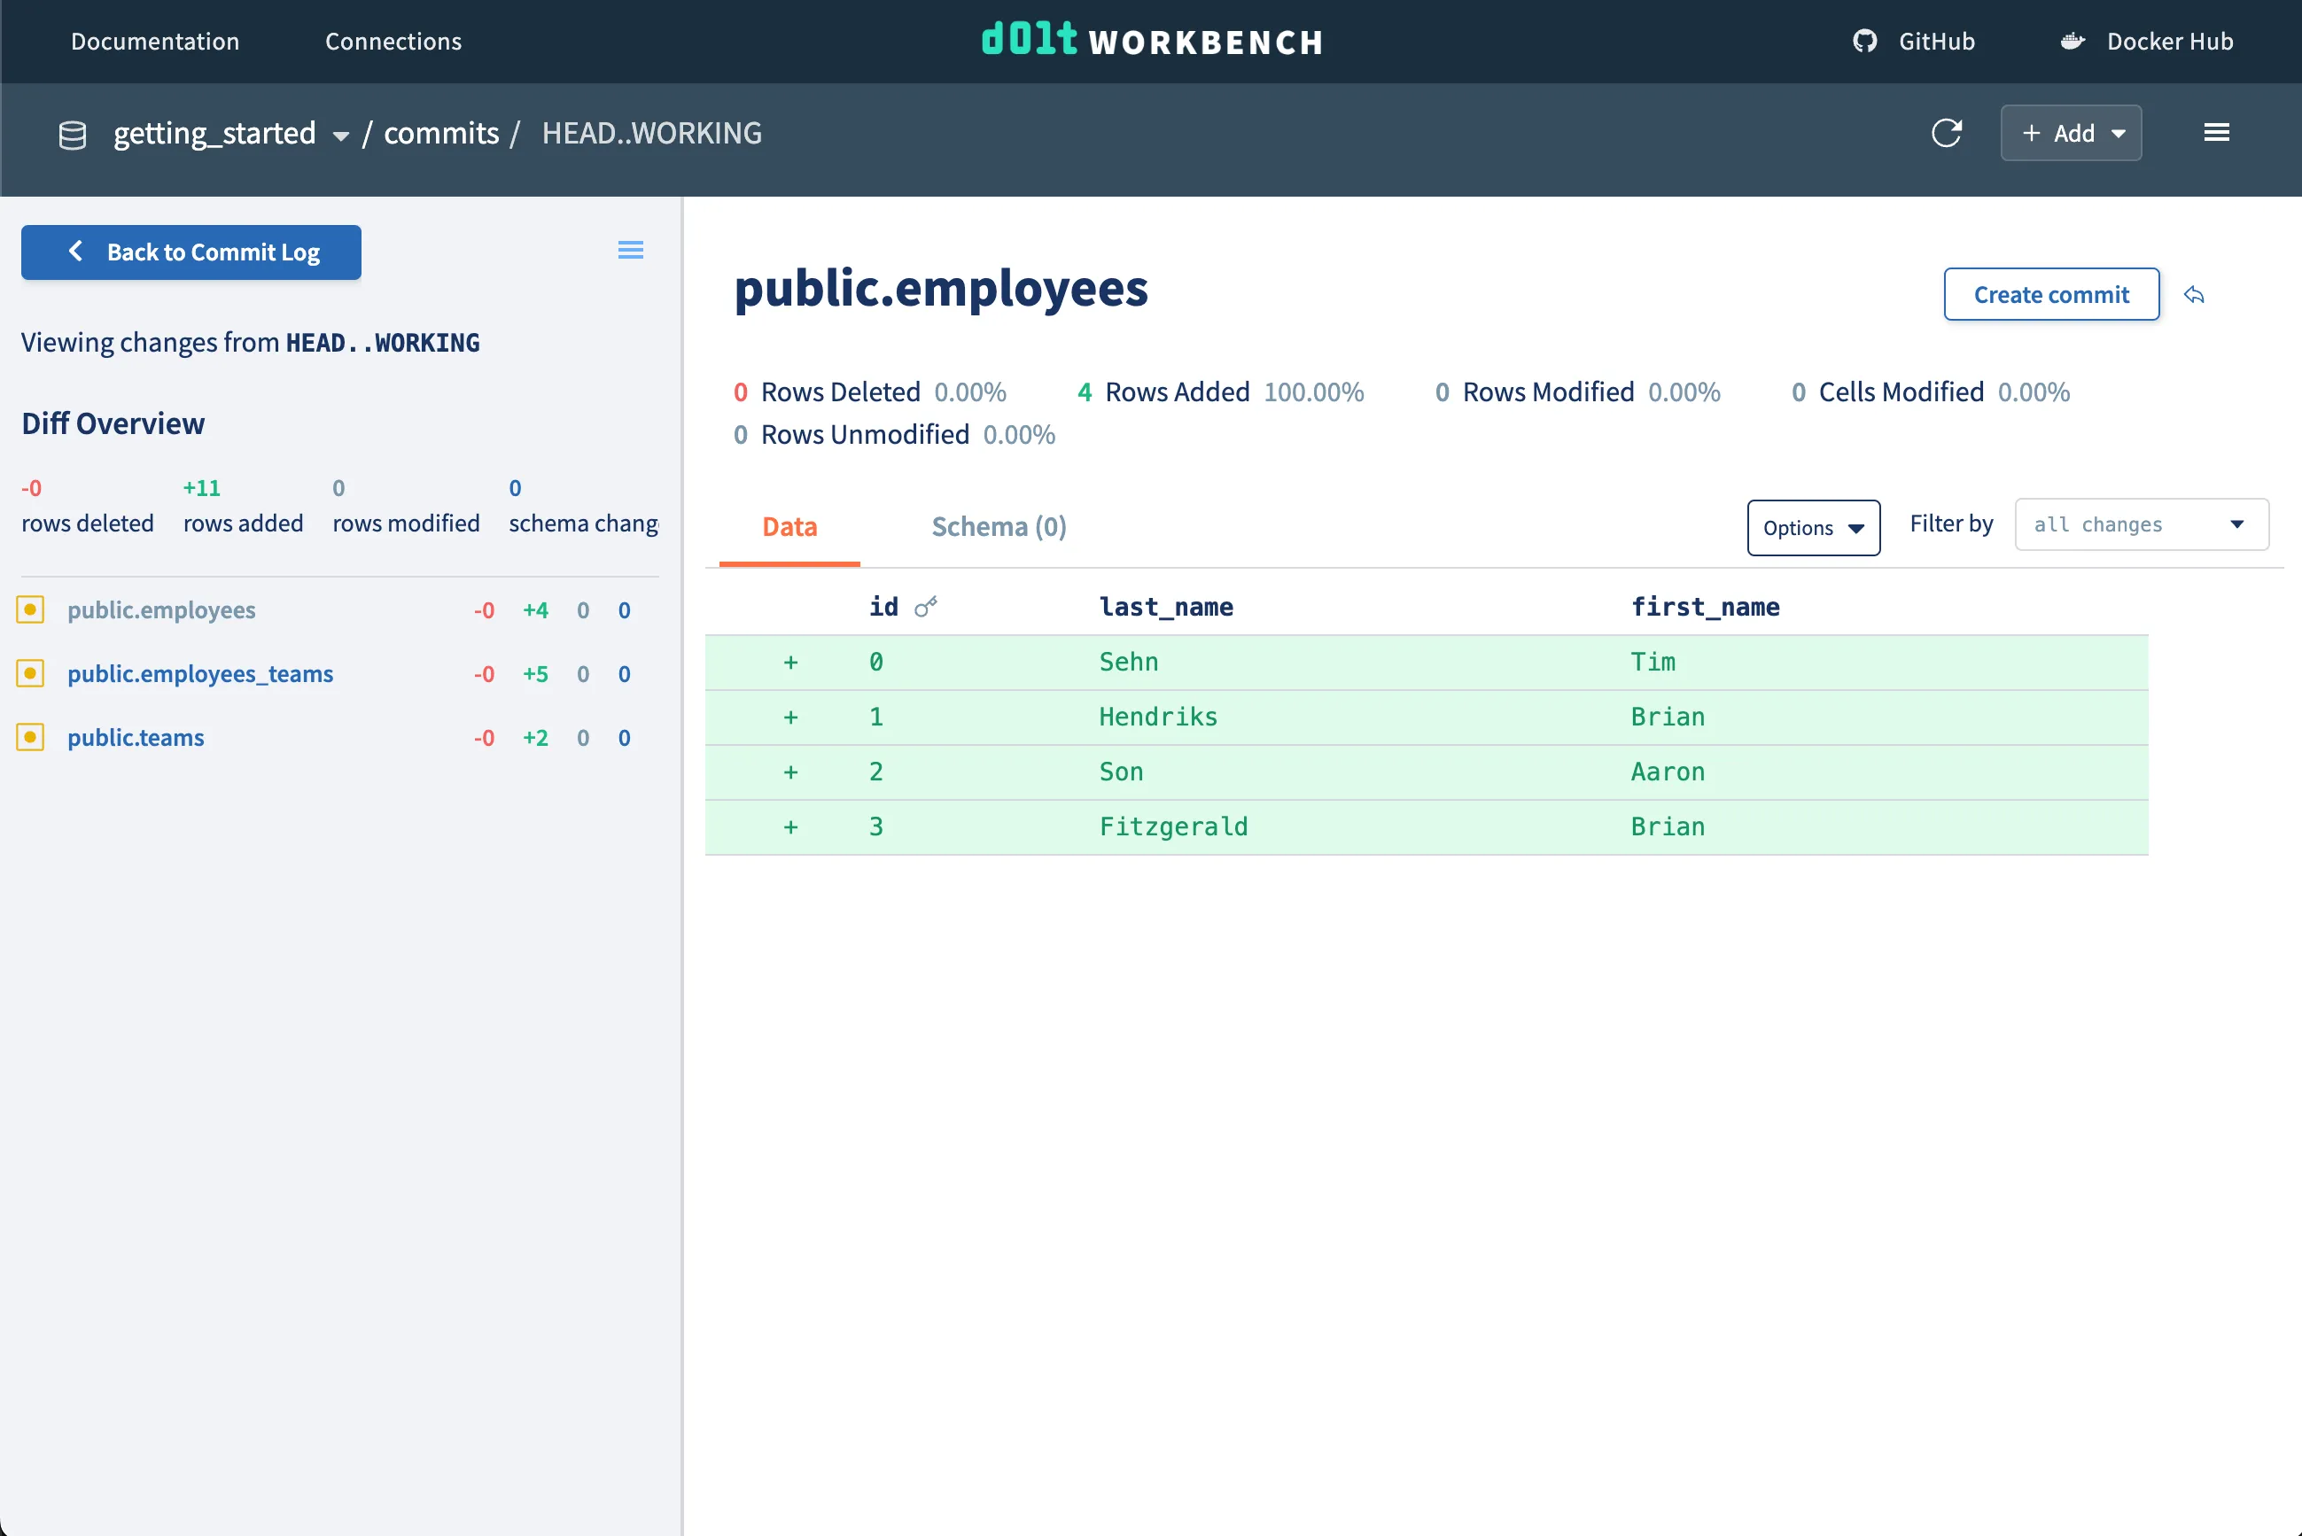Open the Options dropdown
This screenshot has height=1536, width=2302.
pos(1813,528)
